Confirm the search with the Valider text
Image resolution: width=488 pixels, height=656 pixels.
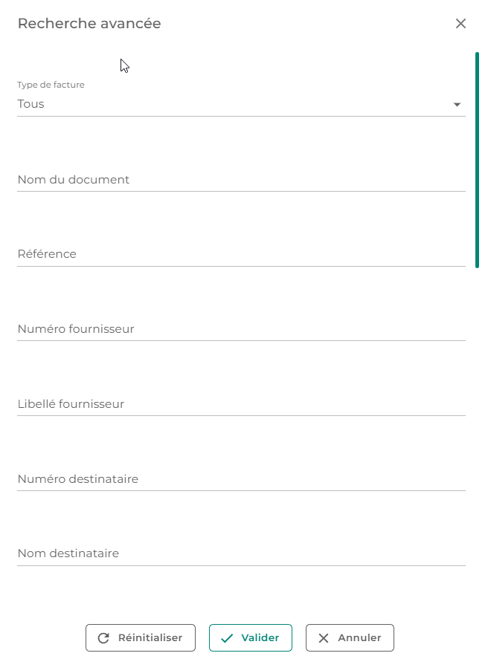tap(260, 638)
